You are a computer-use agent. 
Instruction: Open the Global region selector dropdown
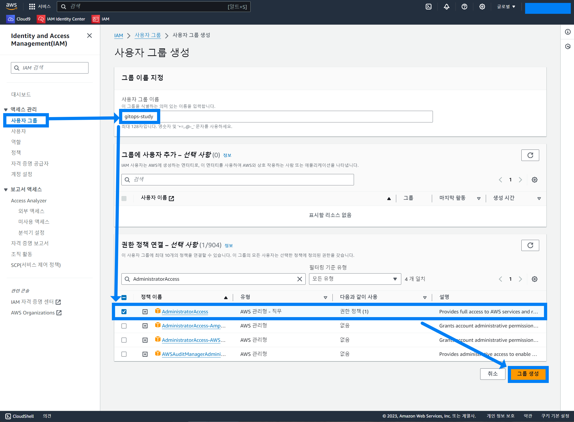pyautogui.click(x=506, y=7)
